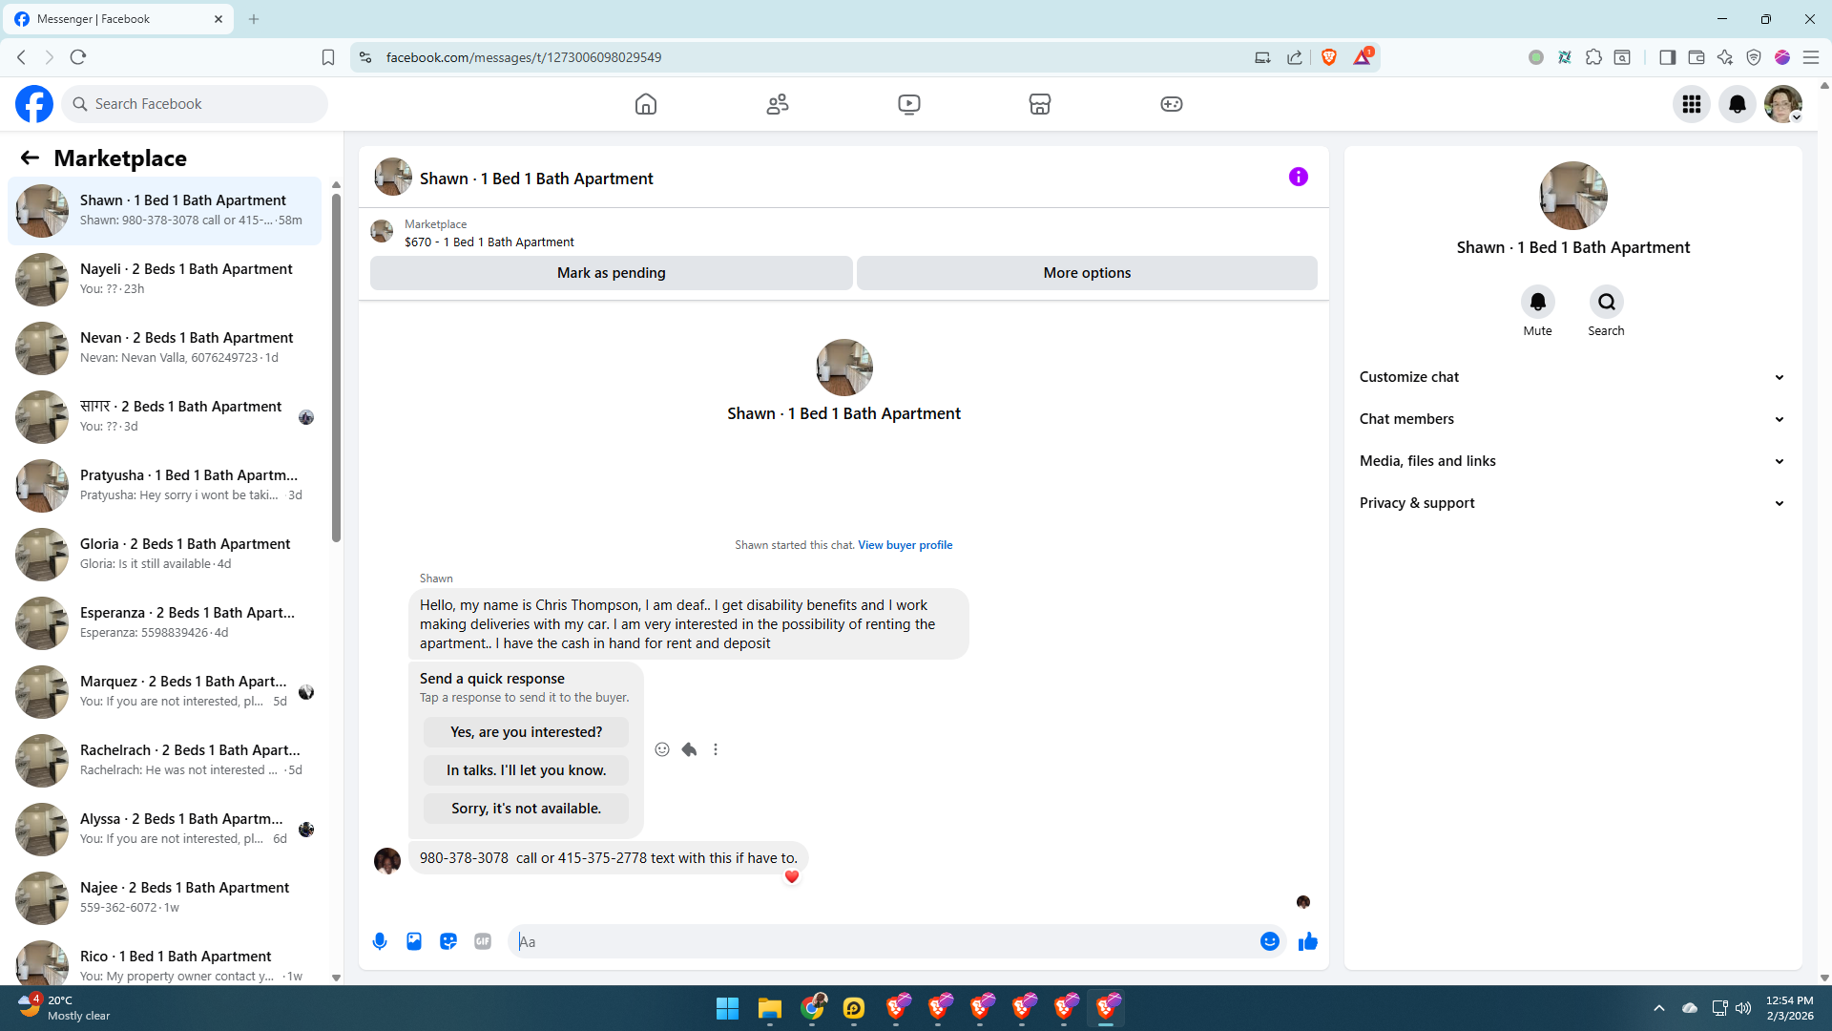Toggle the browser sidebar panel icon
Image resolution: width=1832 pixels, height=1031 pixels.
click(x=1667, y=57)
